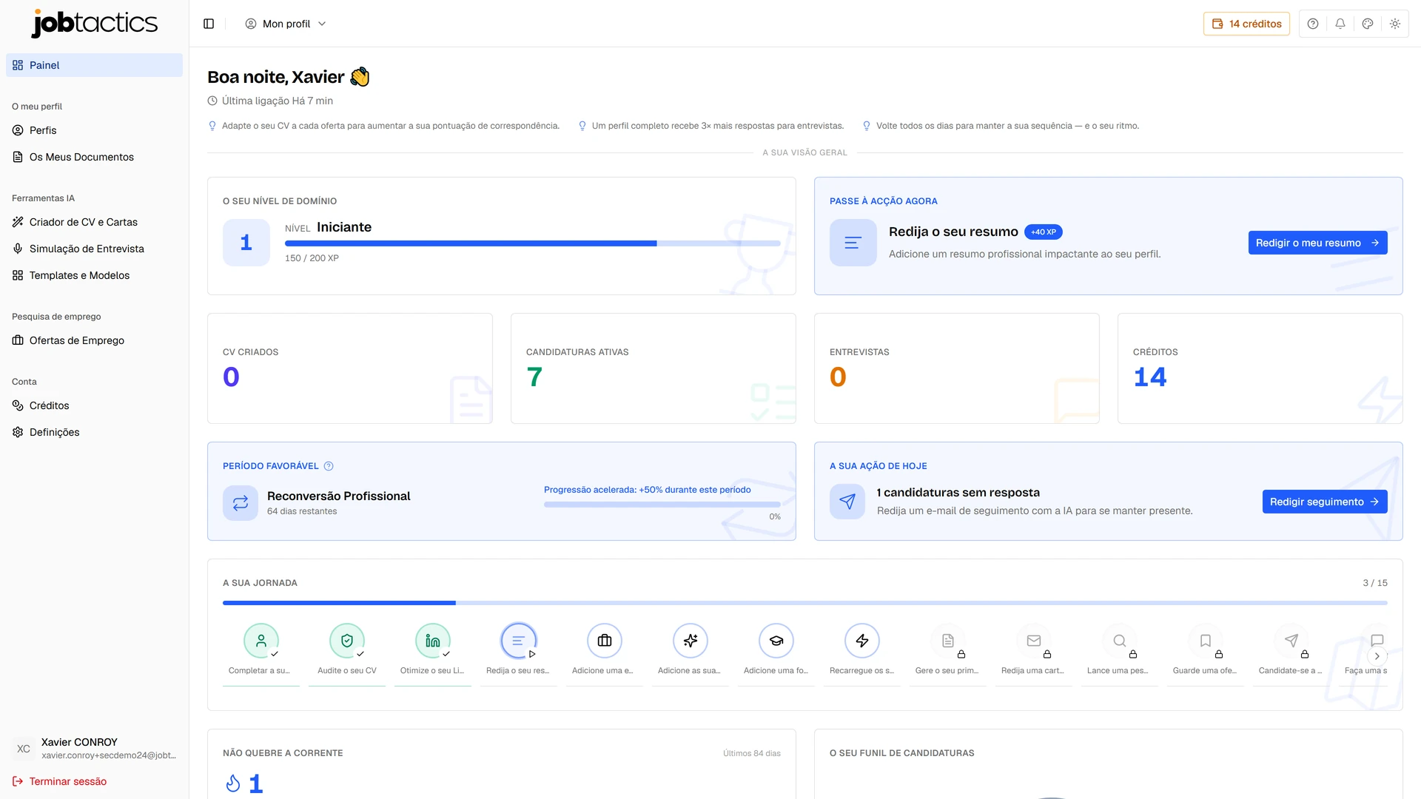Click the streak flame icon
Viewport: 1421px width, 799px height.
233,783
